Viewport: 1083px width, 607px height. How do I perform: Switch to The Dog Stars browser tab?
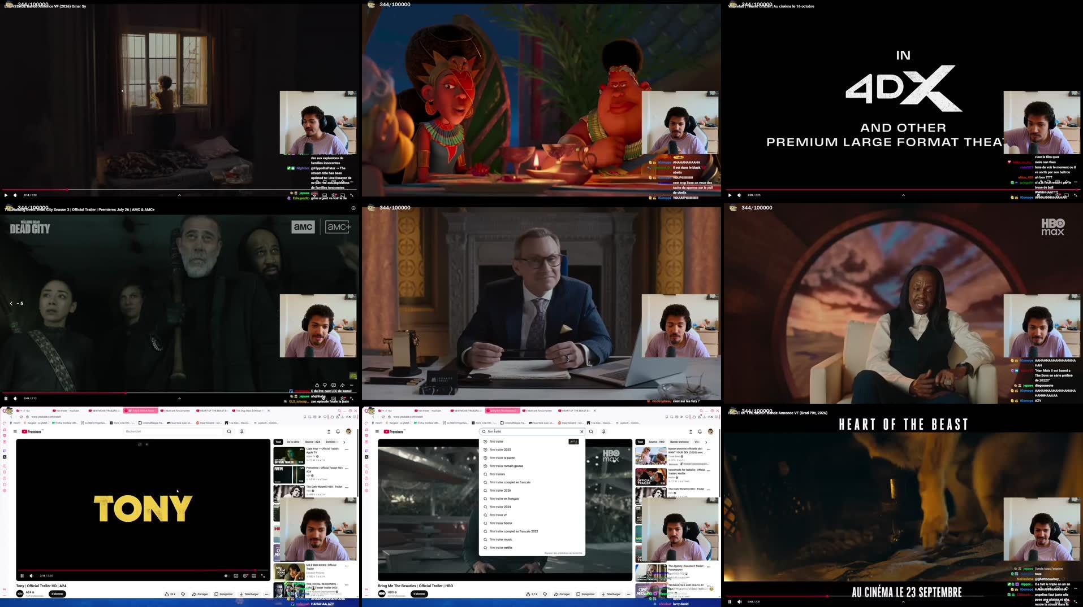(248, 411)
